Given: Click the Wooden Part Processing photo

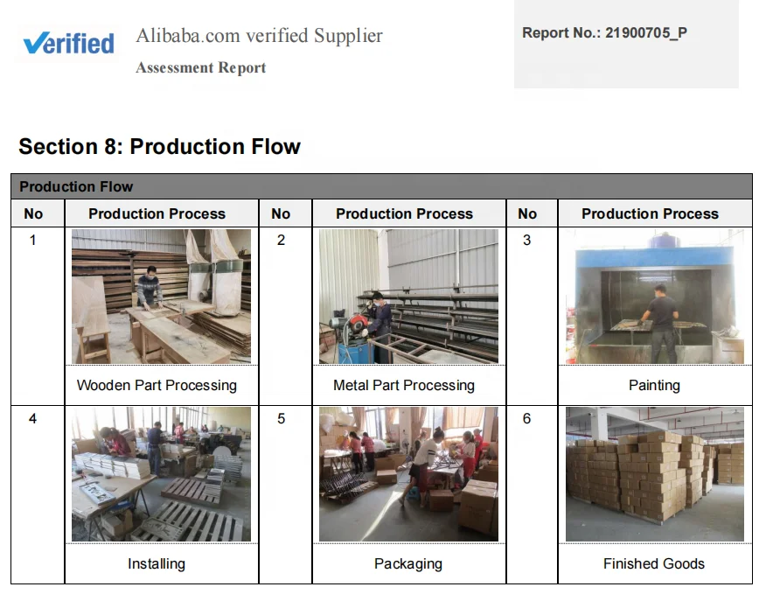Looking at the screenshot, I should click(x=161, y=297).
